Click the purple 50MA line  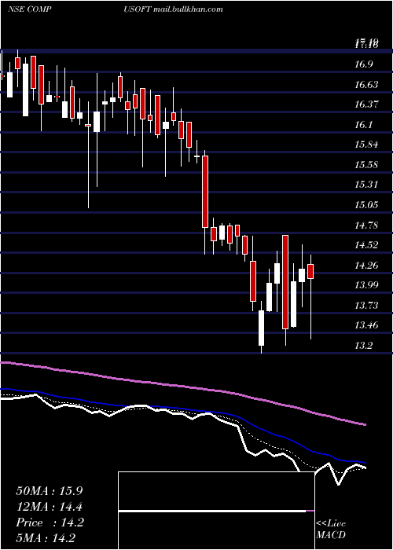[182, 386]
